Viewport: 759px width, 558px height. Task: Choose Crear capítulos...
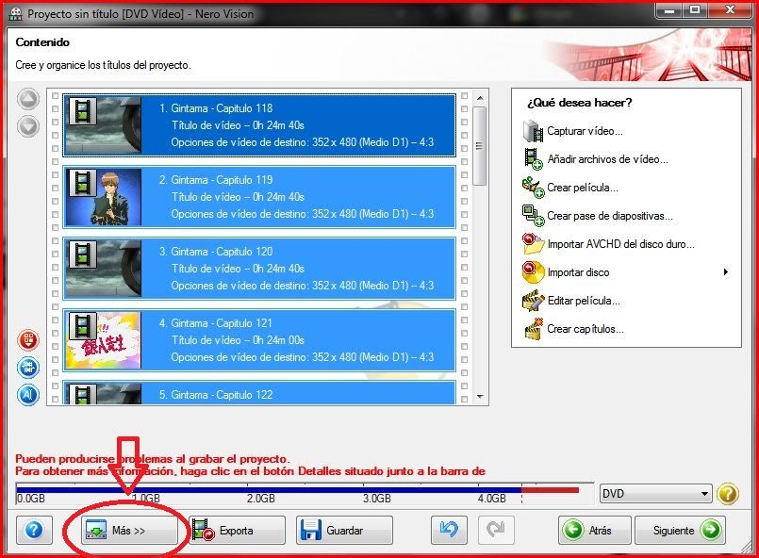tap(586, 329)
